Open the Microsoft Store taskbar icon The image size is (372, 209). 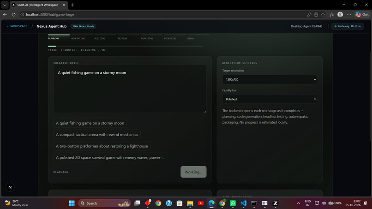click(x=180, y=203)
